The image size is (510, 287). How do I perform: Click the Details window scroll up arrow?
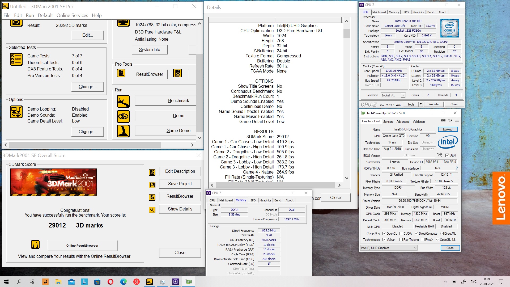tap(347, 21)
